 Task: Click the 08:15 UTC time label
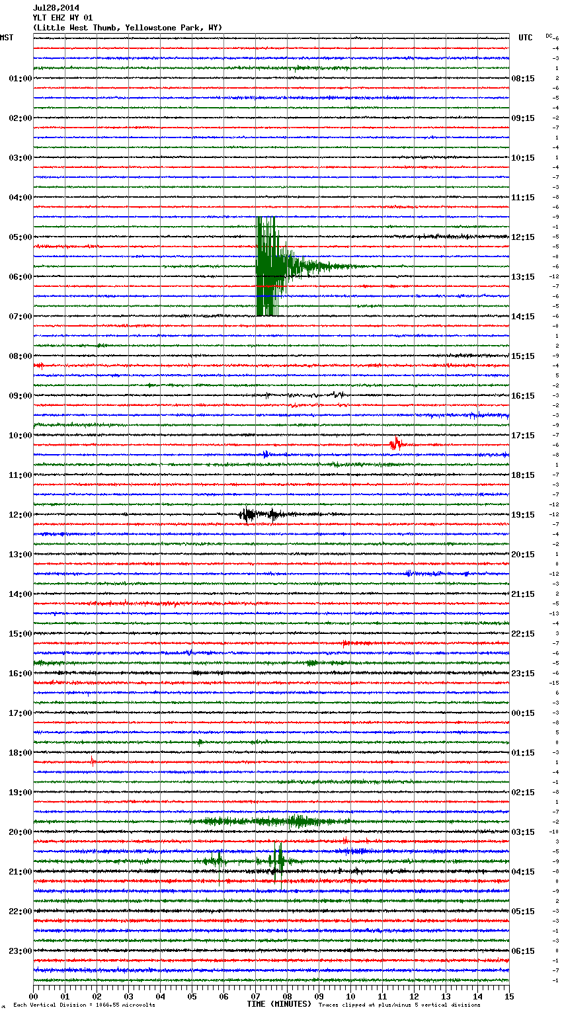click(523, 79)
